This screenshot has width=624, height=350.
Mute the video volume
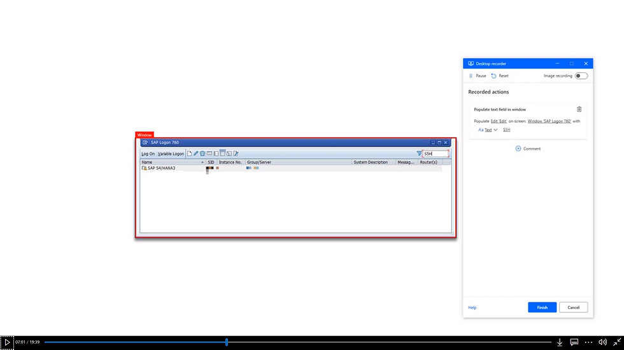(x=603, y=342)
